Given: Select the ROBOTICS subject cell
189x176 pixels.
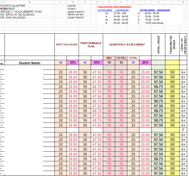Looking at the screenshot, I should tap(7, 9).
